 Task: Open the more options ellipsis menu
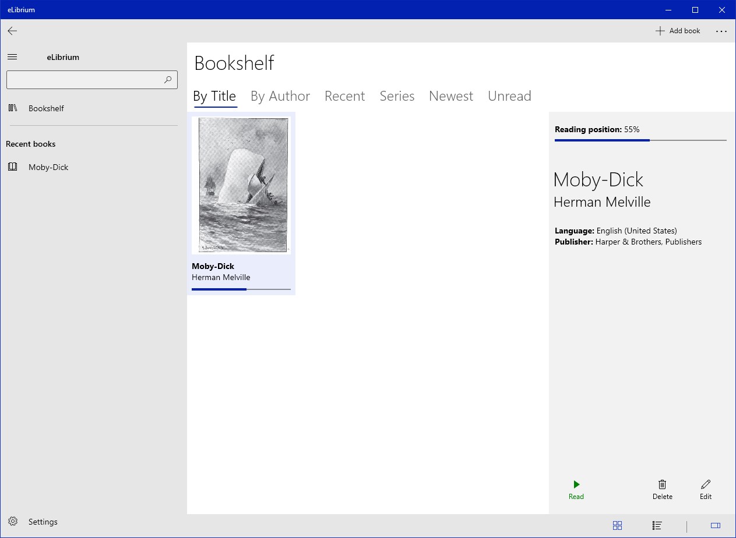click(721, 31)
